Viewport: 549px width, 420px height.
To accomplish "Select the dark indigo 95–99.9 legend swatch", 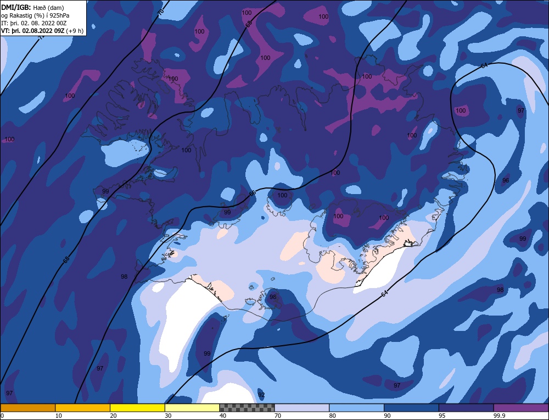I will (x=466, y=407).
